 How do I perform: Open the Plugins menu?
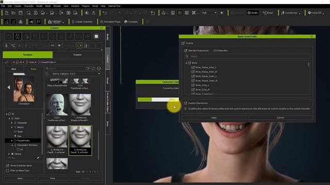[x=86, y=6]
